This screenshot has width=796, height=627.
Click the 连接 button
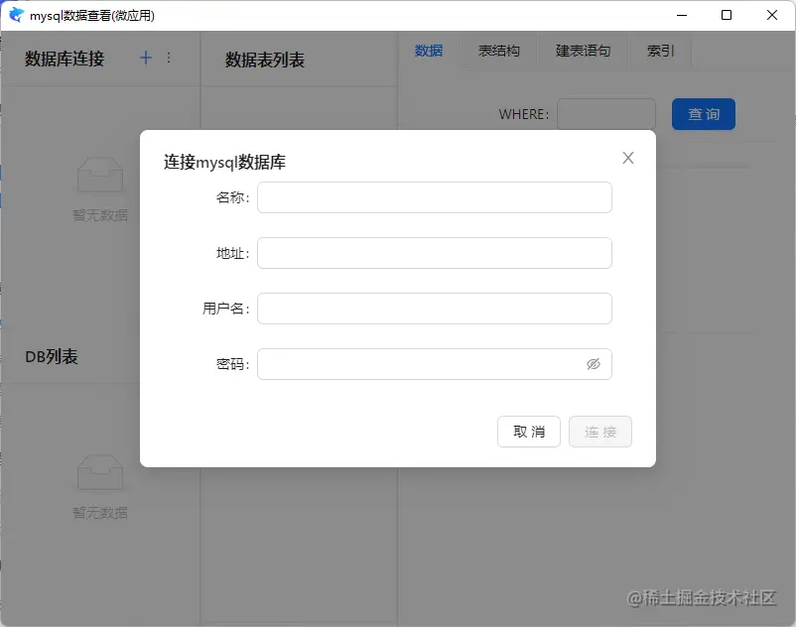600,432
